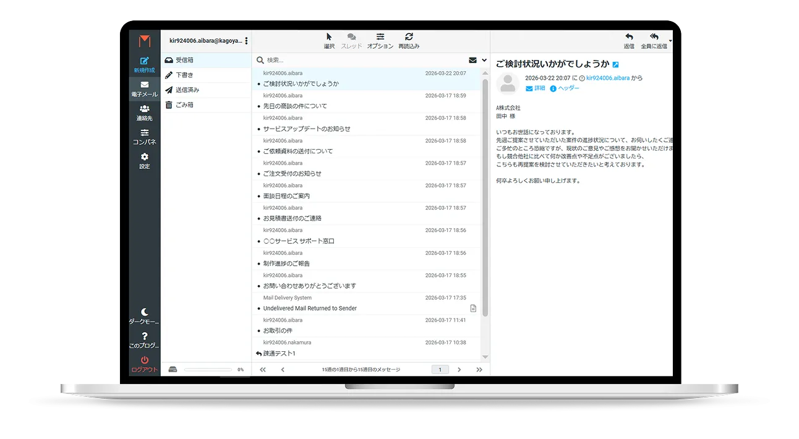Open the reply-all dropdown arrow
799x439 pixels.
670,42
